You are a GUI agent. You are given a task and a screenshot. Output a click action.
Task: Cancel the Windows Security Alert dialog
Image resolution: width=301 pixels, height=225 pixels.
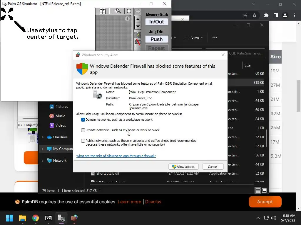point(213,167)
